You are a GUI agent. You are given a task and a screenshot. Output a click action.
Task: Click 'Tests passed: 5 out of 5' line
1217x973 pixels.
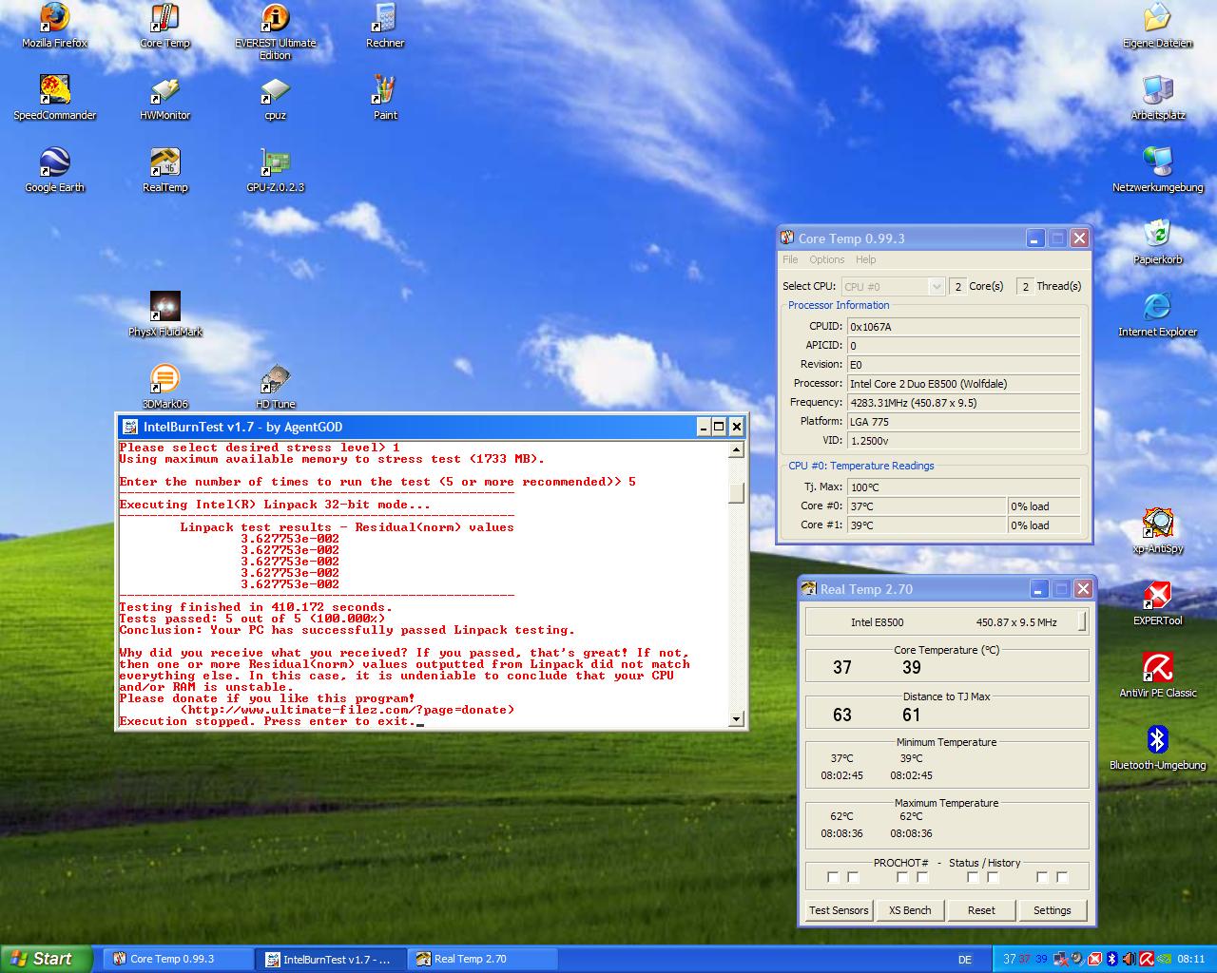[x=252, y=619]
